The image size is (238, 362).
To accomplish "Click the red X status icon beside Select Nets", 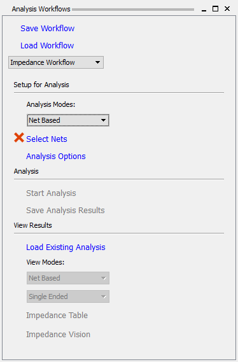I will 19,137.
